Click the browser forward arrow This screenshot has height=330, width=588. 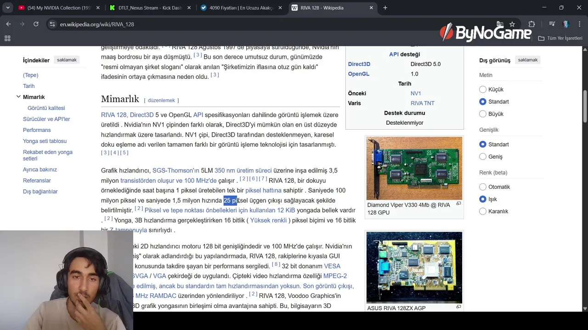click(22, 24)
